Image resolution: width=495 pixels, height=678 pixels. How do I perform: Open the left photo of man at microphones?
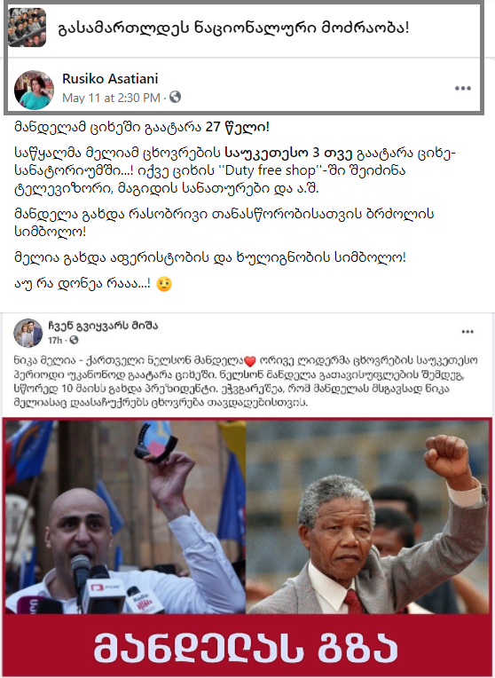point(125,516)
